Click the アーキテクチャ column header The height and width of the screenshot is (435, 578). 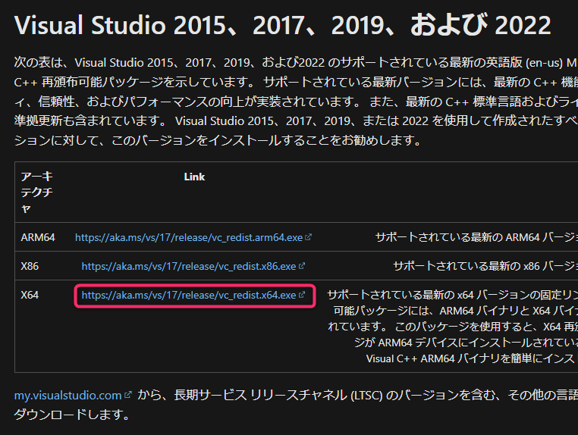pyautogui.click(x=36, y=192)
